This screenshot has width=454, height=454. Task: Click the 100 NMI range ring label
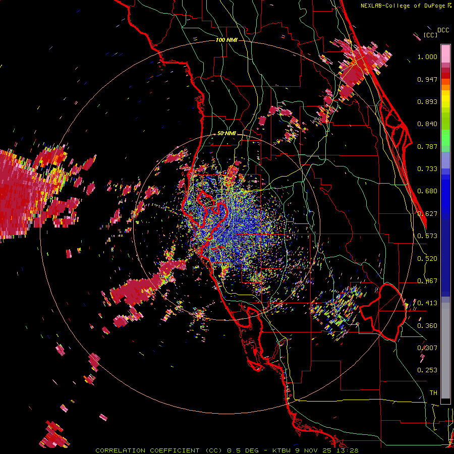coord(226,40)
